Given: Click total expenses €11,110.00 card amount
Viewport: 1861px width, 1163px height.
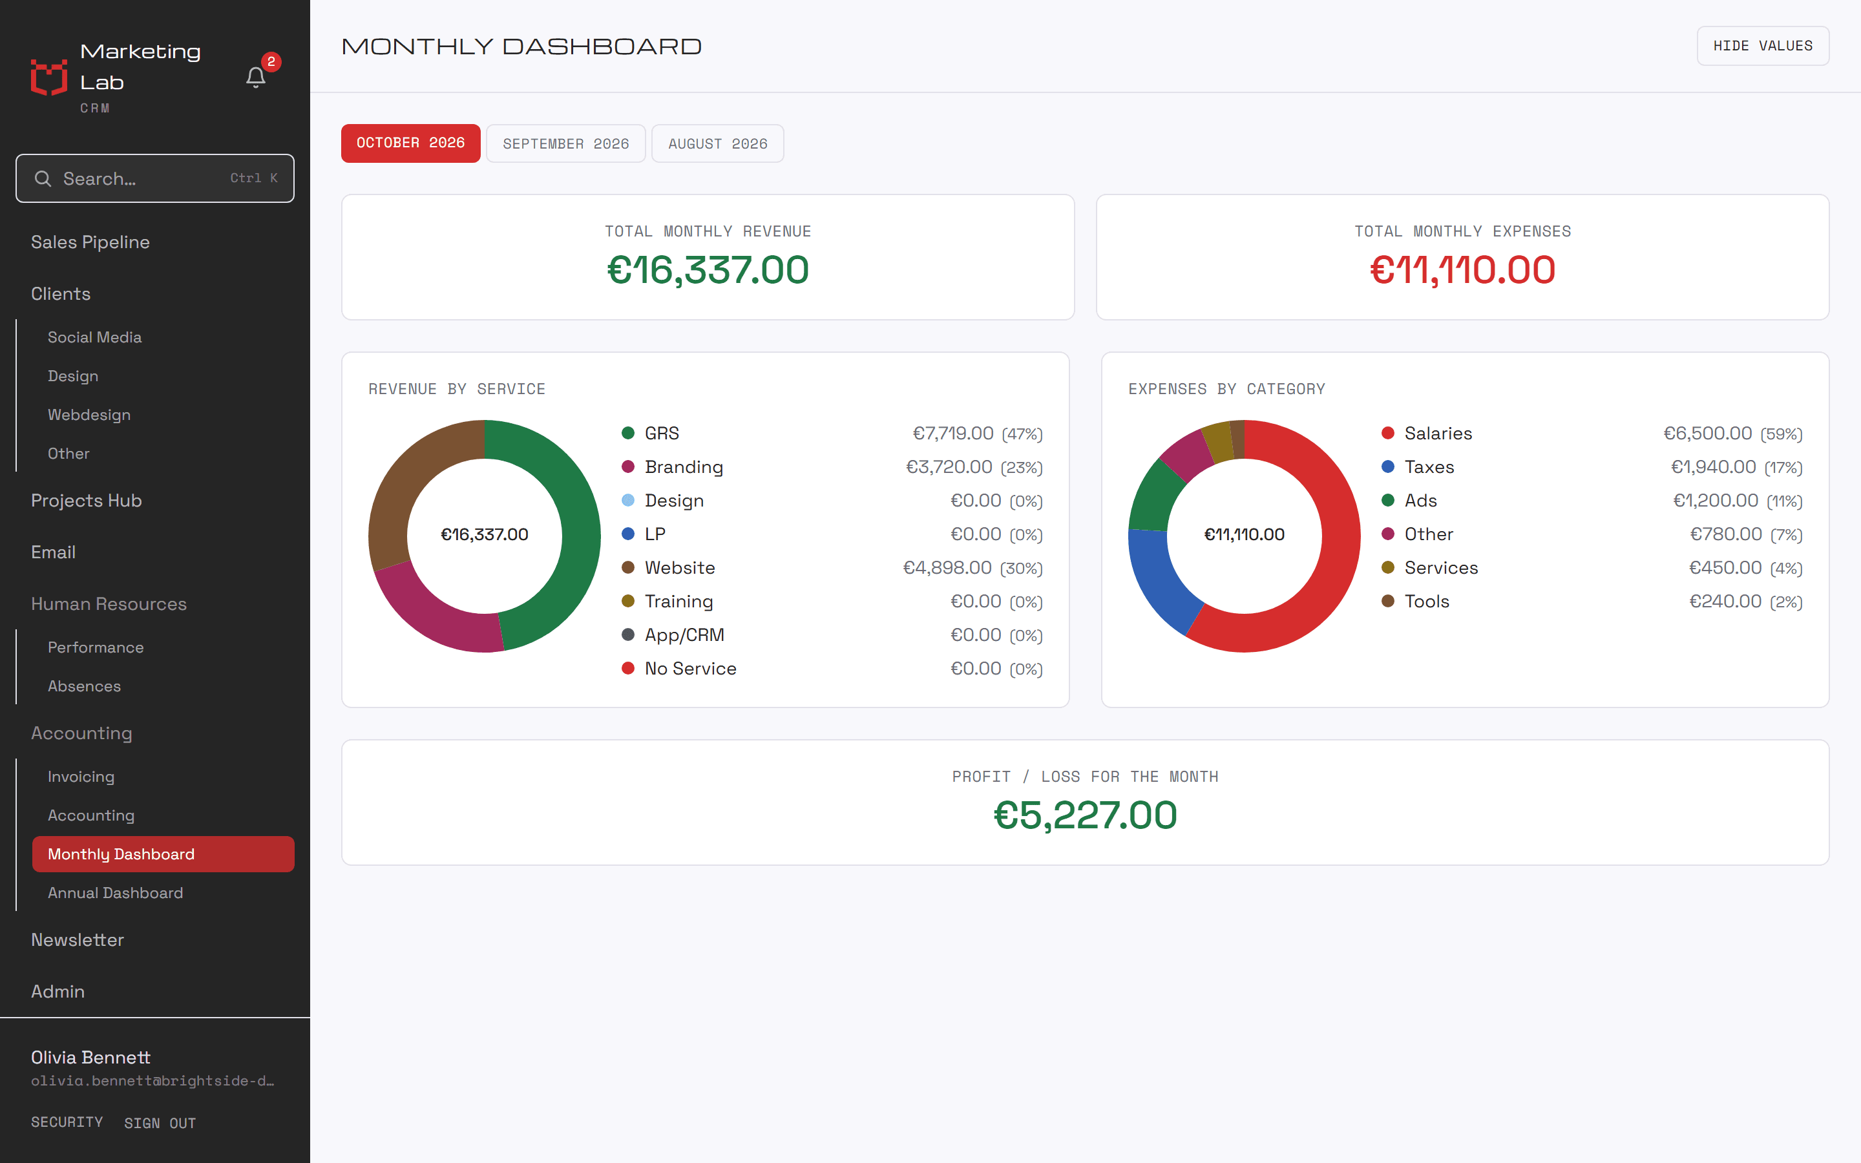Looking at the screenshot, I should (x=1462, y=270).
